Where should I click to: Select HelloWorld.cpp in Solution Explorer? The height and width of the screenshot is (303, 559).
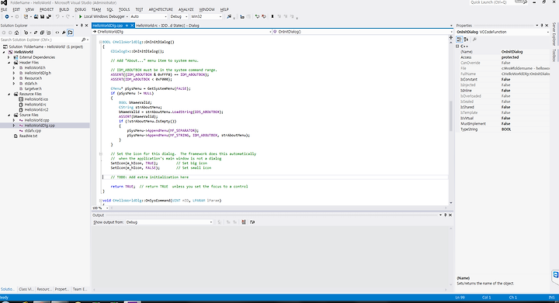36,121
